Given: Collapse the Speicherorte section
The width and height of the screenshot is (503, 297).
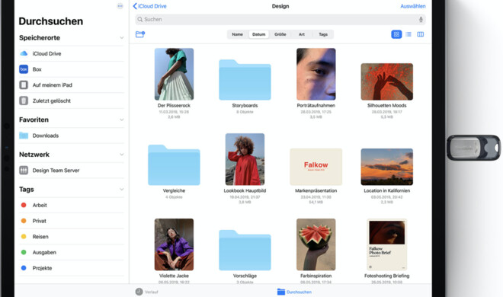Looking at the screenshot, I should coord(122,38).
